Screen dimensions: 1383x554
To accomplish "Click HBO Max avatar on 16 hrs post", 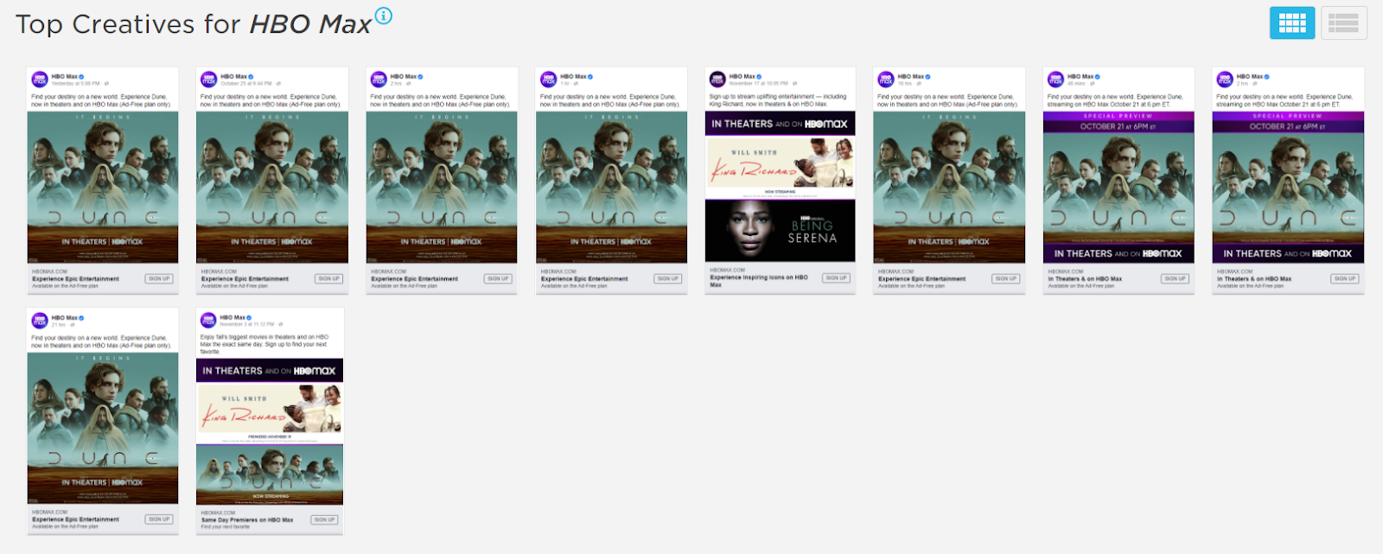I will pos(886,80).
